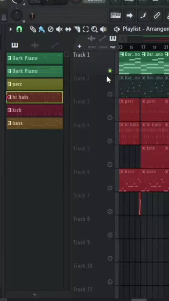Collapse picker with arrow beside Dark Piano

point(67,55)
